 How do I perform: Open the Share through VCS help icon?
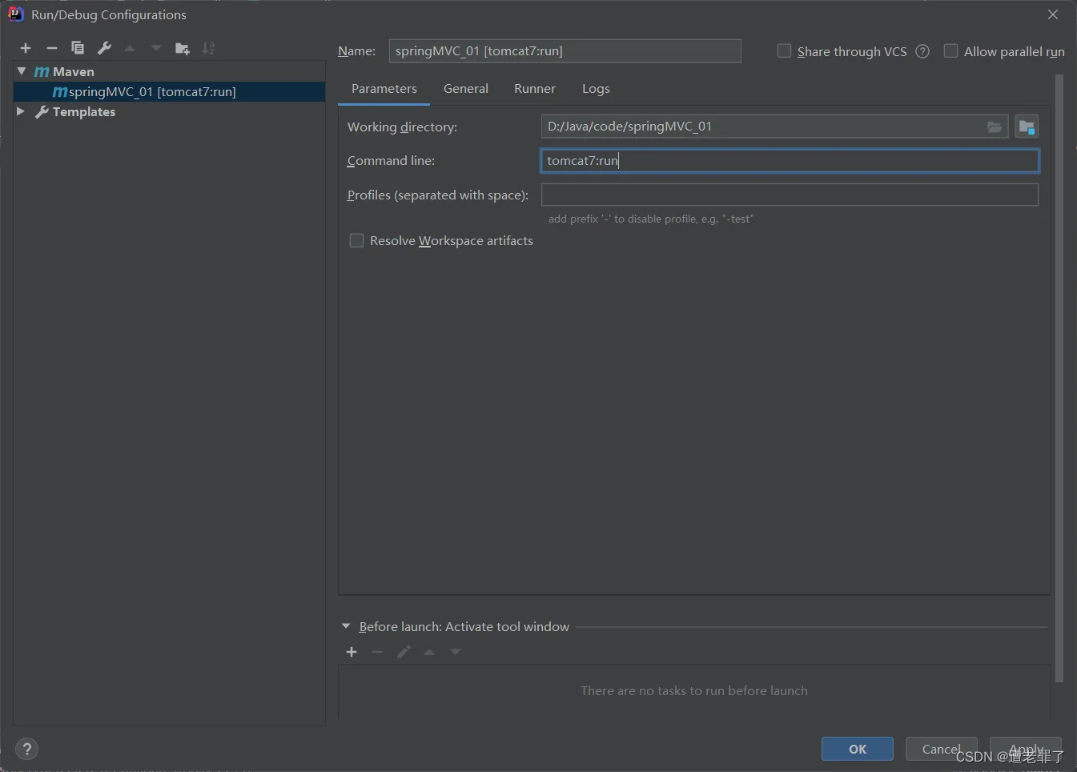point(922,51)
